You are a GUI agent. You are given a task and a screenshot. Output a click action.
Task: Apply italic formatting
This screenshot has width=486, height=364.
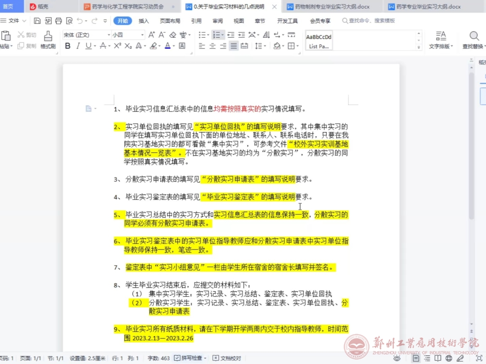tap(78, 46)
